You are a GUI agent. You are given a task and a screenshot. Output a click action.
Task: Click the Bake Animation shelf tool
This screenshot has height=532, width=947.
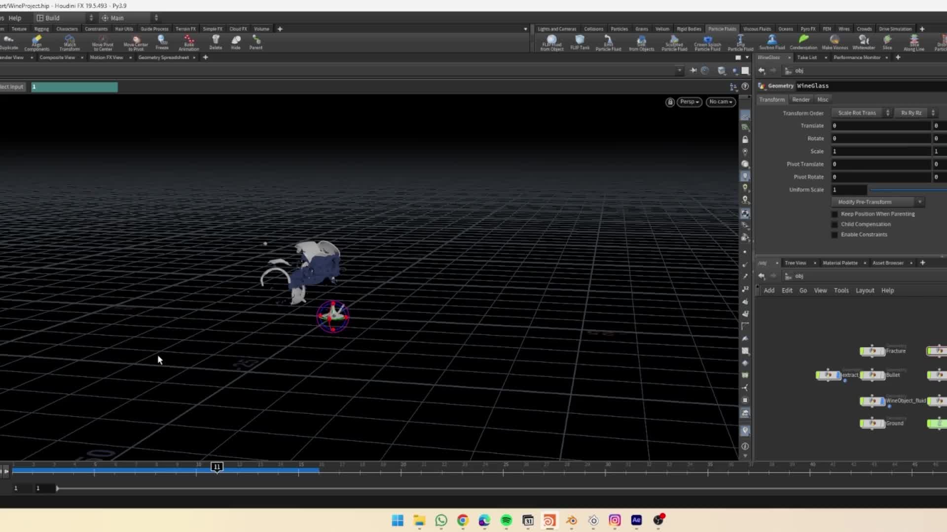189,42
